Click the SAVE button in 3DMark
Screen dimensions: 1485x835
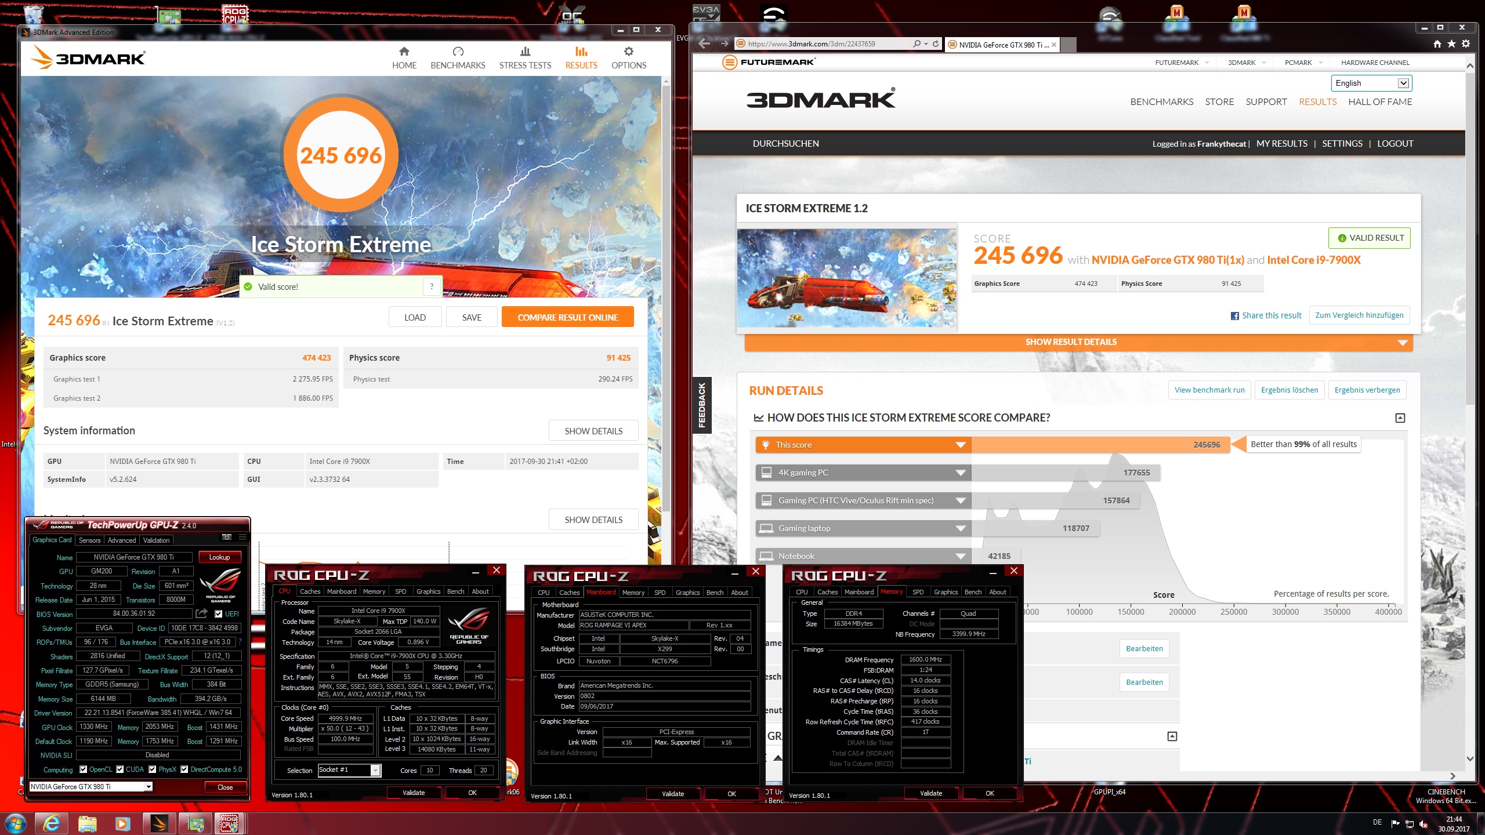point(472,317)
